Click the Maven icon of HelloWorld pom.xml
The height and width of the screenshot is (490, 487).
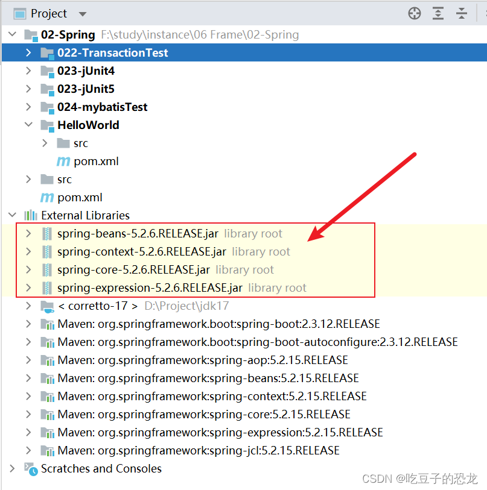[63, 162]
